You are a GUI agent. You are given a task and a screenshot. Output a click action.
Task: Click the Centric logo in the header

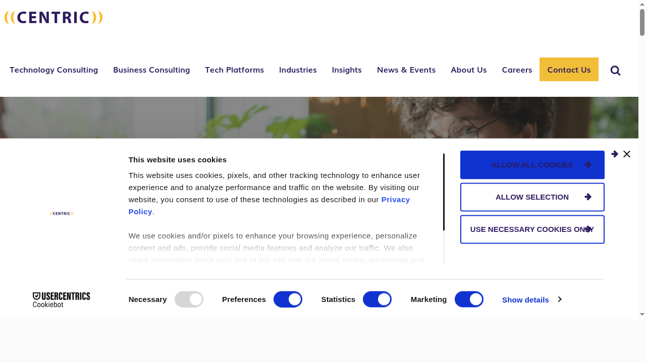point(53,18)
